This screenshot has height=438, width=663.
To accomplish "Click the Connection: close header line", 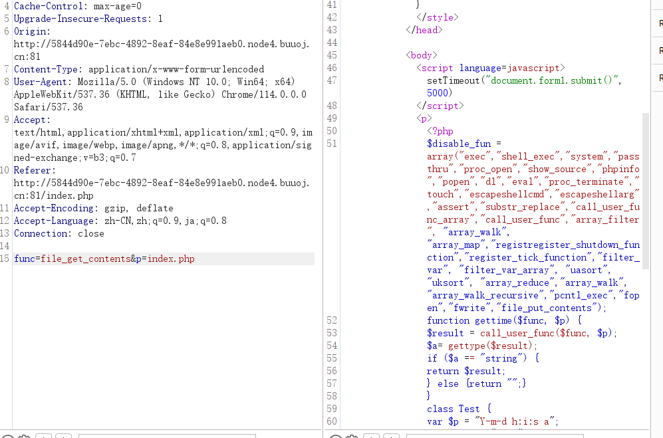I will coord(59,233).
